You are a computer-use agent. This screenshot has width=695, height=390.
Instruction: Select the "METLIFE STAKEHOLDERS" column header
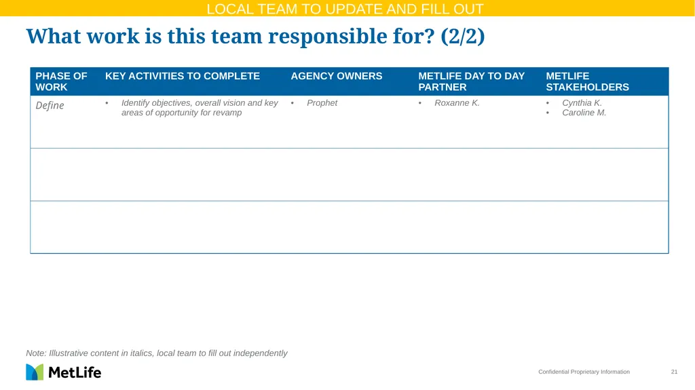point(587,81)
